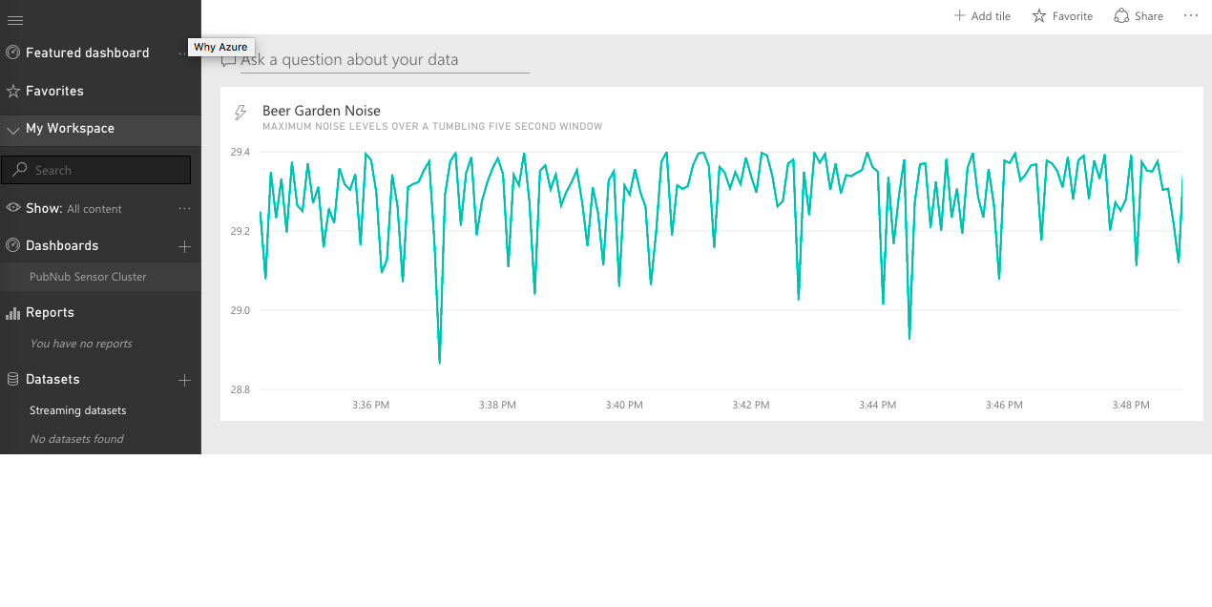Click the Featured dashboard gauge icon

pyautogui.click(x=12, y=52)
